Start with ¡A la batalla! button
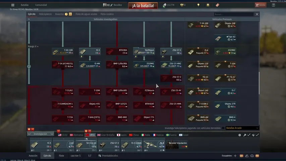 (143, 6)
